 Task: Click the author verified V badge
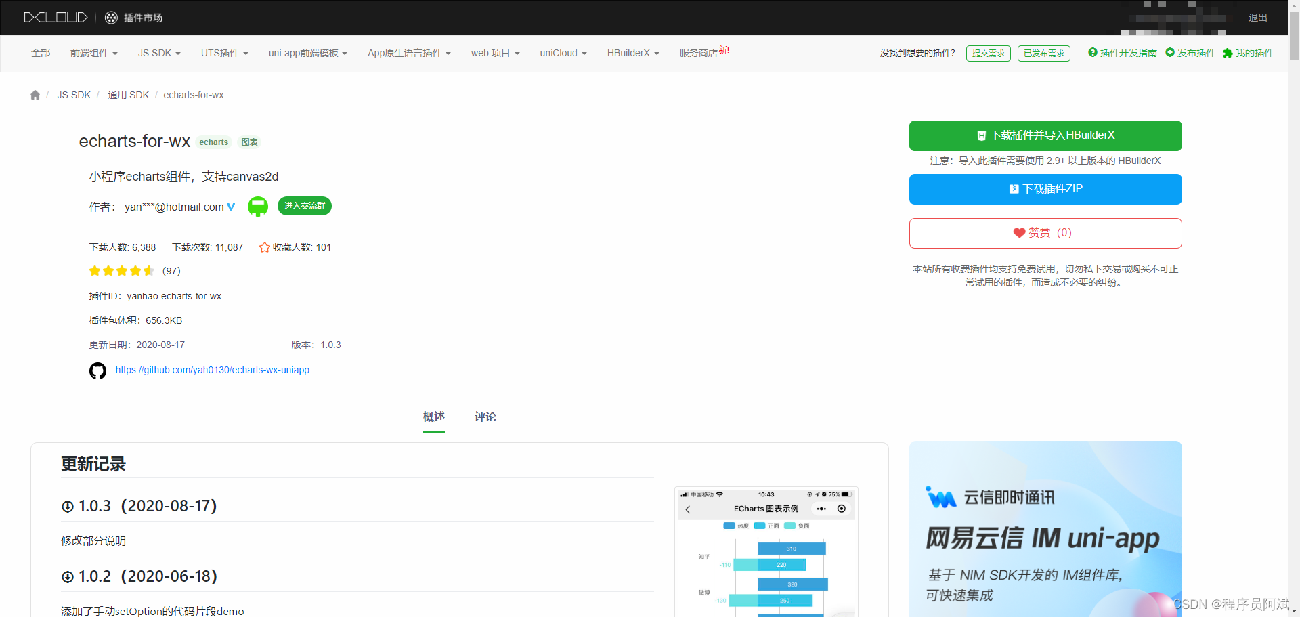coord(231,207)
